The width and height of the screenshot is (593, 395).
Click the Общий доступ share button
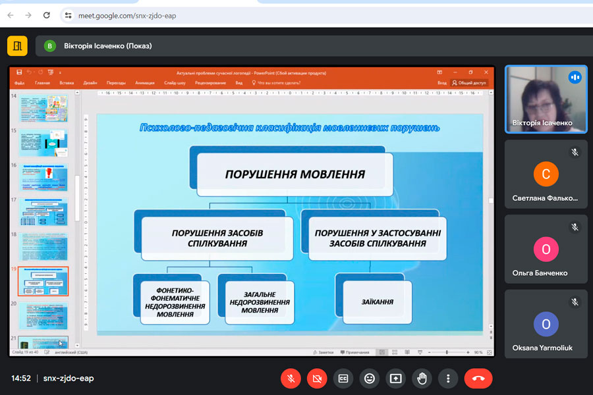[x=469, y=83]
